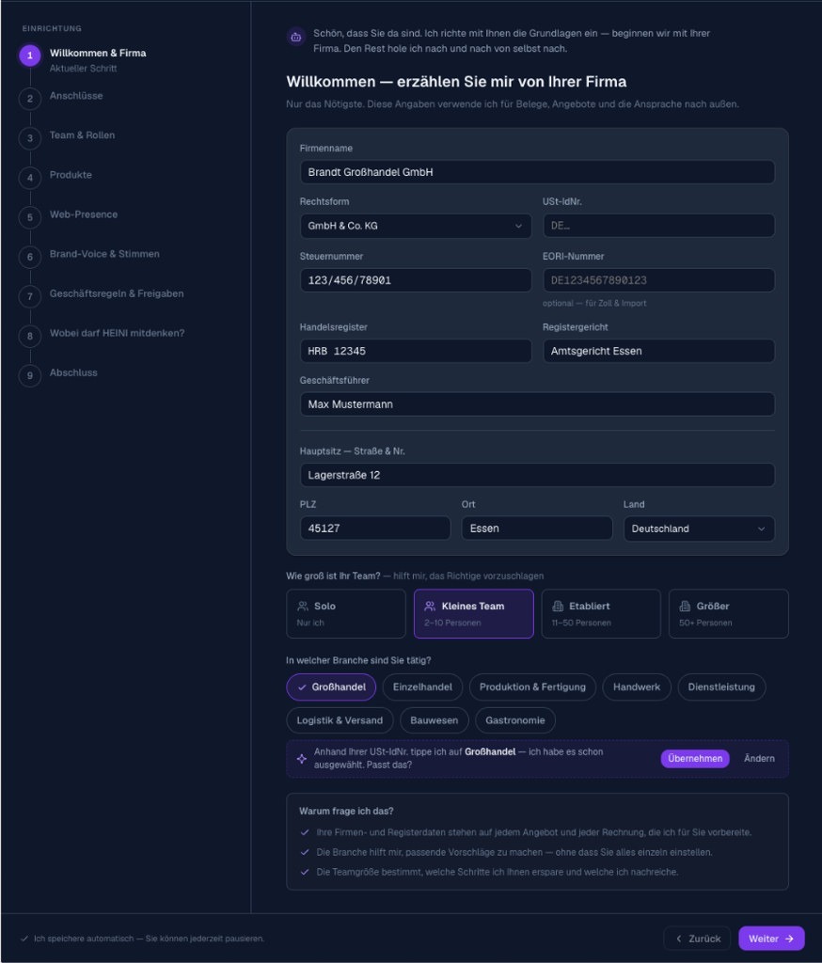Click the Handelsregister input field
822x963 pixels.
click(416, 352)
